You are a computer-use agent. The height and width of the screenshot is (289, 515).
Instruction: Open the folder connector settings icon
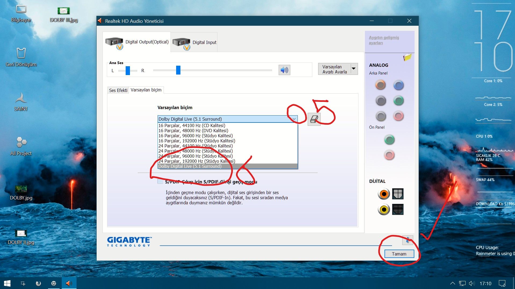point(407,57)
